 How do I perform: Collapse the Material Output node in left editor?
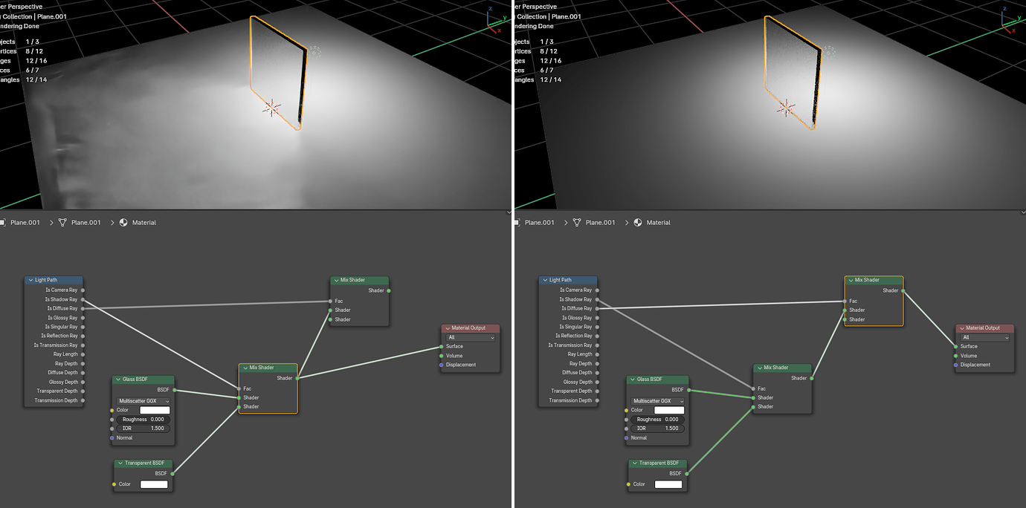[x=448, y=328]
